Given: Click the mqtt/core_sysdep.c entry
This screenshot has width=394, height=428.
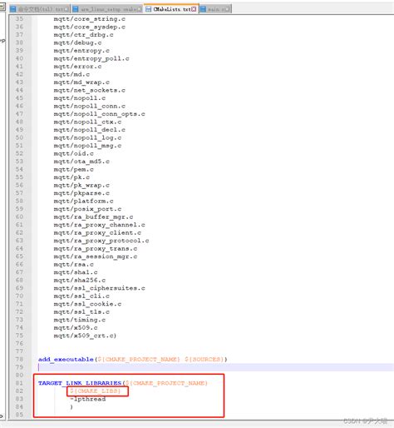Looking at the screenshot, I should click(x=89, y=27).
